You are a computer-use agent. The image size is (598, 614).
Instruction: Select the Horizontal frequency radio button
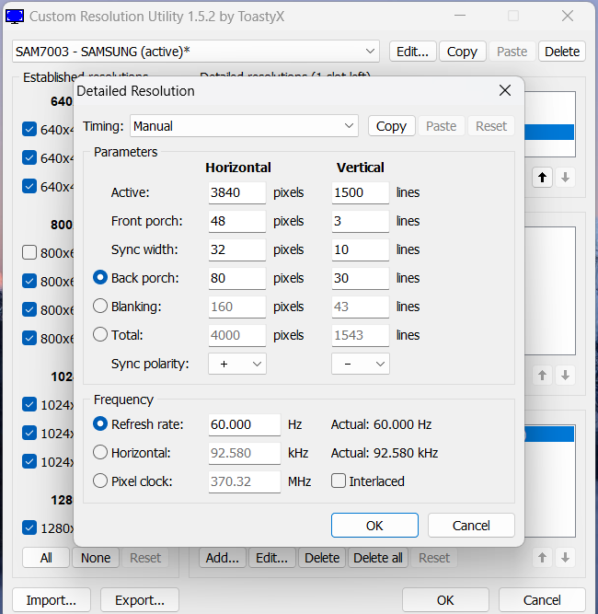(x=101, y=453)
